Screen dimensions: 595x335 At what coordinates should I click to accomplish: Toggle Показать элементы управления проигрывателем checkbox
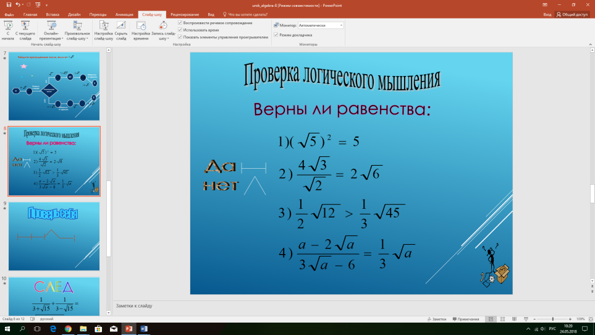(180, 37)
